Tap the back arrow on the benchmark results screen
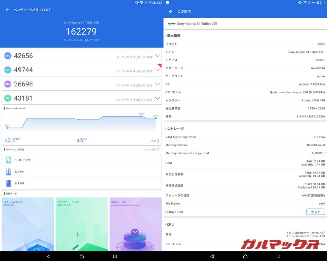Viewport: 327px width, 261px height. 7,10
